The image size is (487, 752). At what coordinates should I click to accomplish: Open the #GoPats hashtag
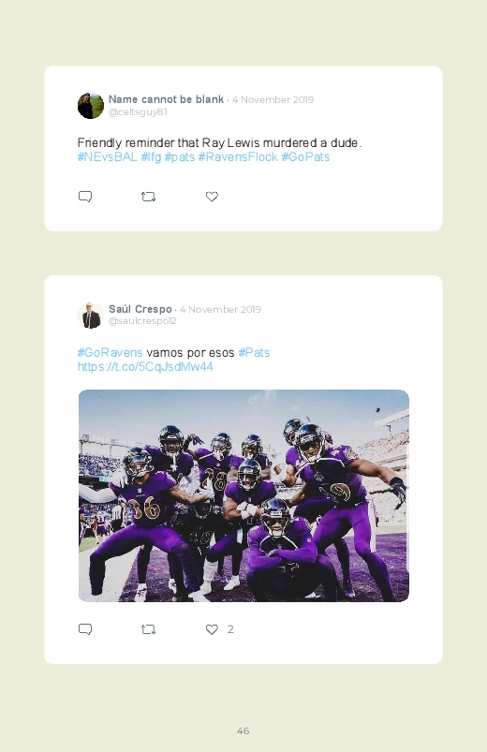[x=305, y=156]
